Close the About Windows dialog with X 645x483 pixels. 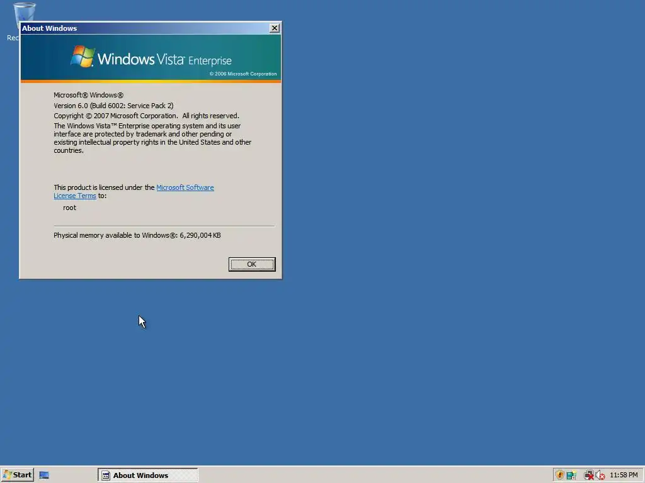275,28
